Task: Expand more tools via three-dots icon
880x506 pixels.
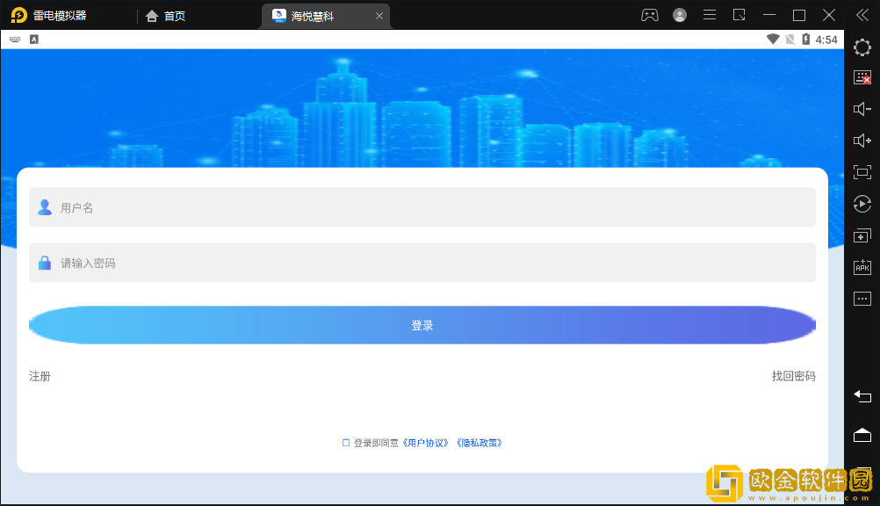Action: (862, 299)
